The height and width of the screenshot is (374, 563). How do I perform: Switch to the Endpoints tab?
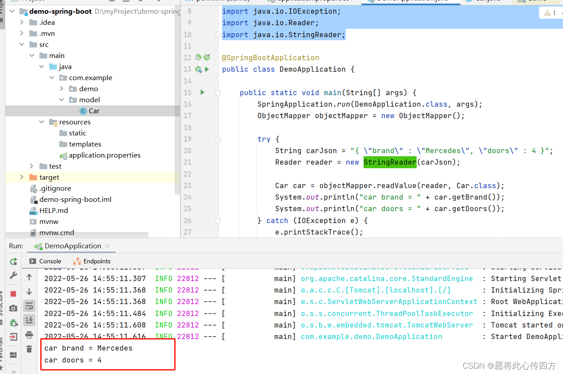[92, 261]
